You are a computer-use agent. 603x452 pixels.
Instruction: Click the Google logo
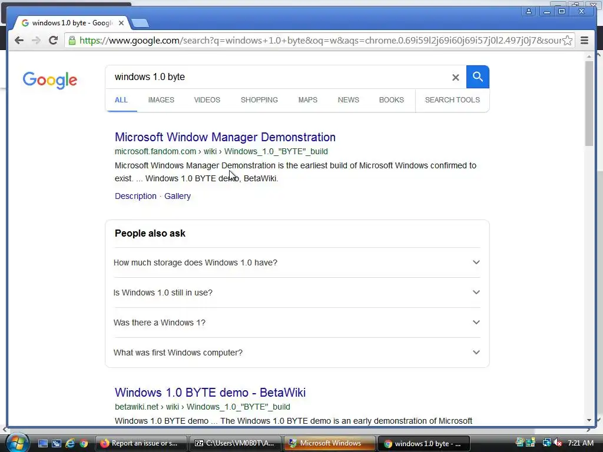pyautogui.click(x=50, y=80)
